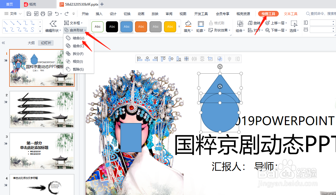Click the export-to-PDF icon beside Save
Screen dimensions: 336x195
pyautogui.click(x=36, y=14)
